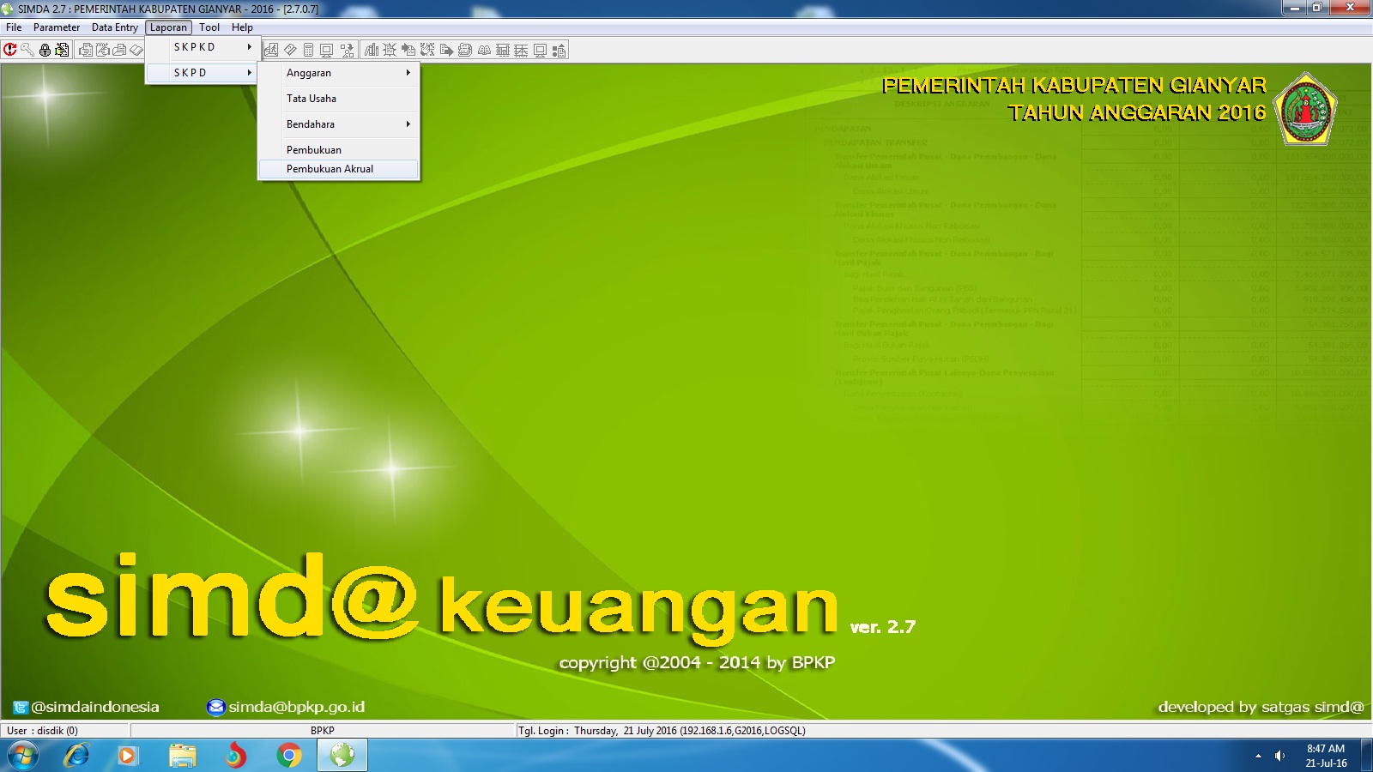The image size is (1373, 772).
Task: Click the document with arrow export icon
Action: [x=446, y=50]
